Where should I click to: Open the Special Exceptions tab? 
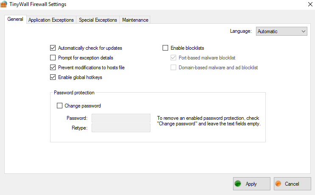(x=98, y=20)
